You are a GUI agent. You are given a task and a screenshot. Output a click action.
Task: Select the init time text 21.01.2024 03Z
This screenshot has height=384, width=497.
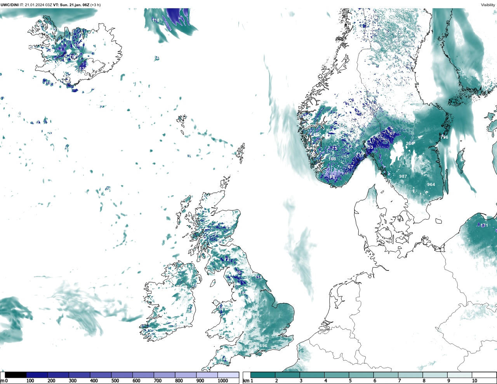click(x=38, y=5)
